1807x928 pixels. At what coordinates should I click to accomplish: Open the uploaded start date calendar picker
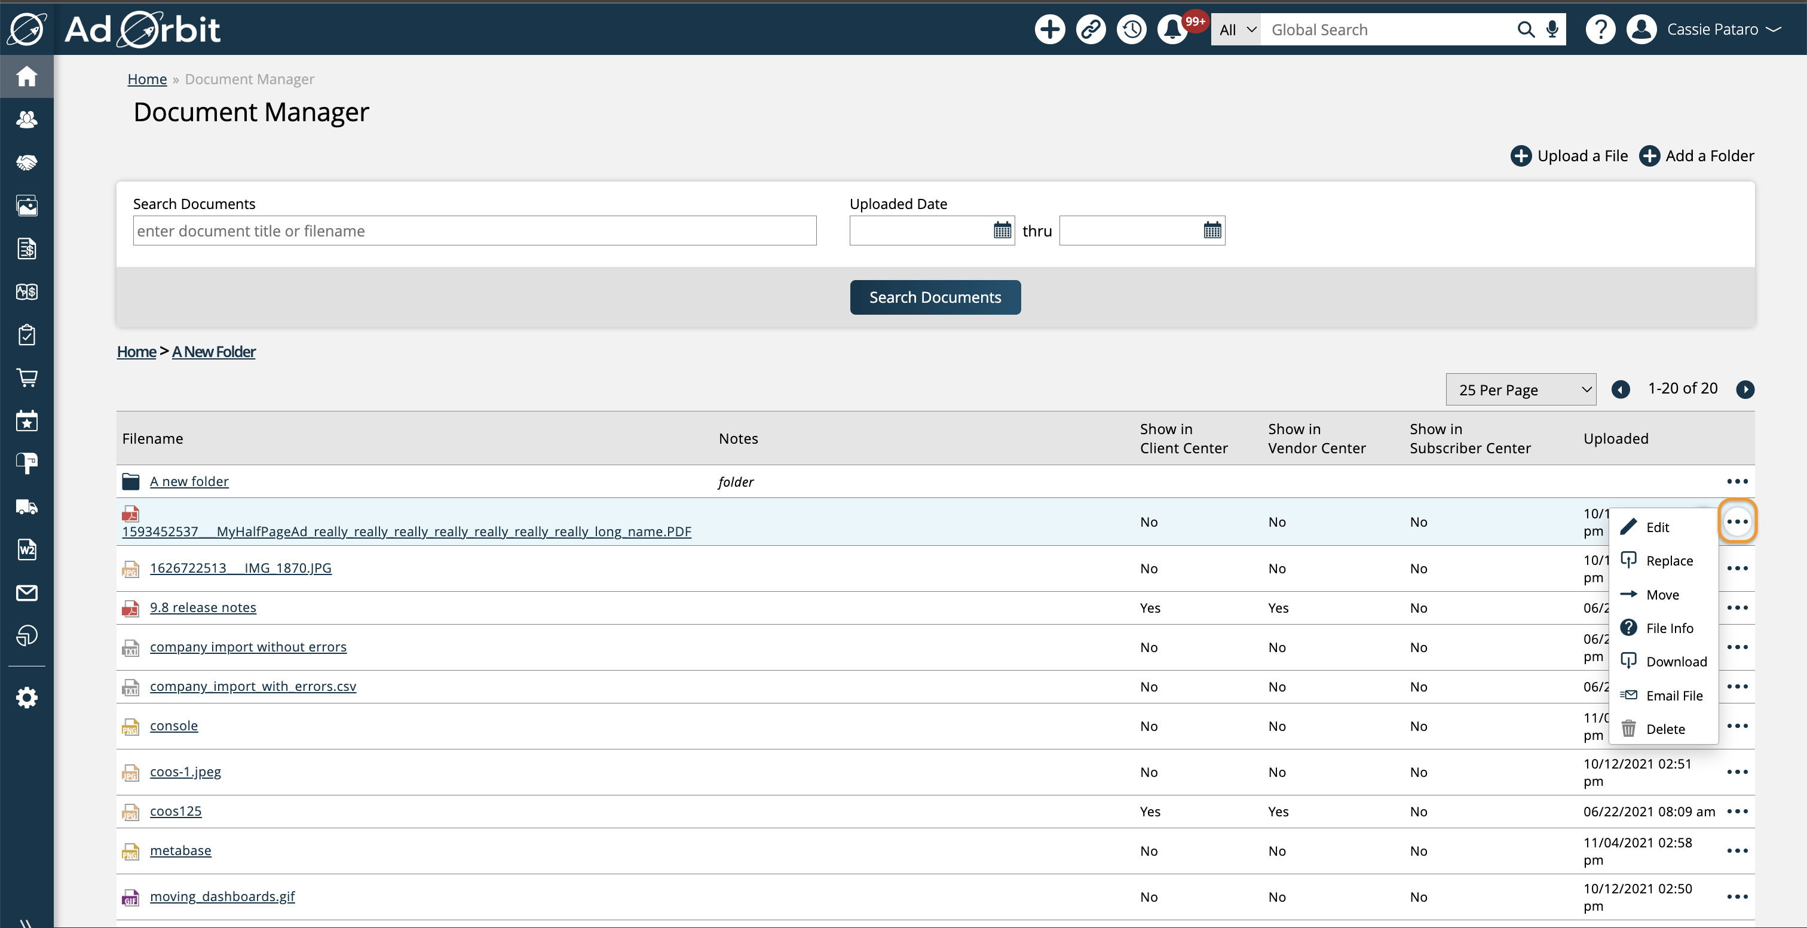[1001, 230]
